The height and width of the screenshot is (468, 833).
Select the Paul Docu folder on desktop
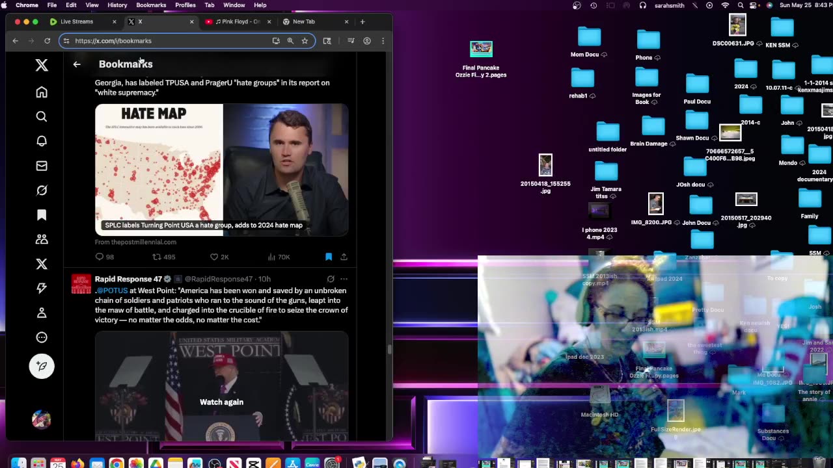tap(697, 89)
